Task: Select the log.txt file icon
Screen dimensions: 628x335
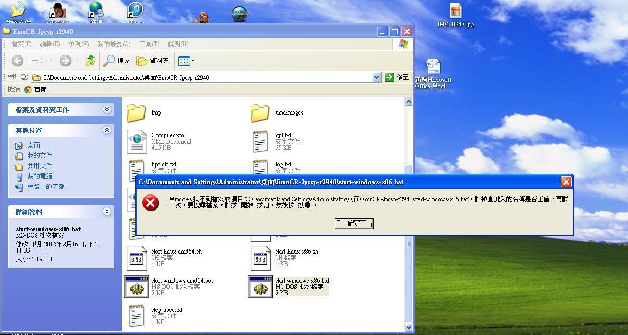Action: (260, 168)
